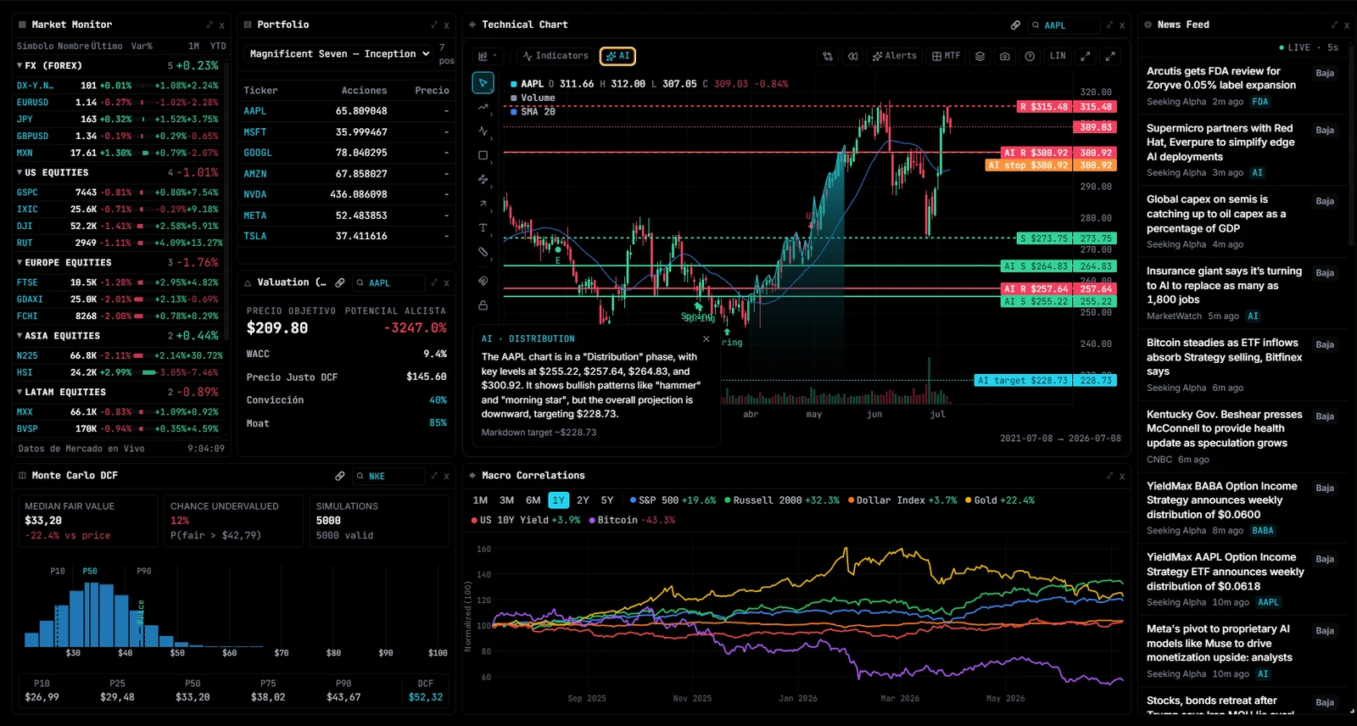Switch macro correlations to 6M range

tap(533, 500)
